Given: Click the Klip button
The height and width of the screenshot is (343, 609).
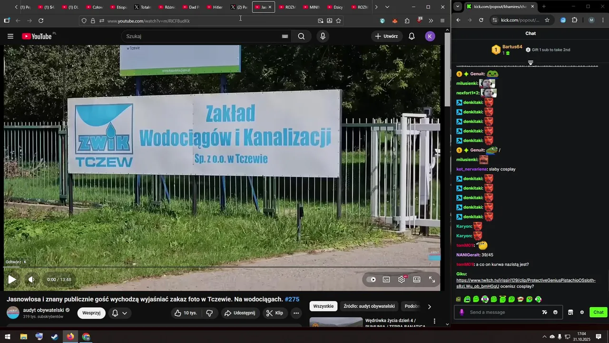Looking at the screenshot, I should pos(275,313).
